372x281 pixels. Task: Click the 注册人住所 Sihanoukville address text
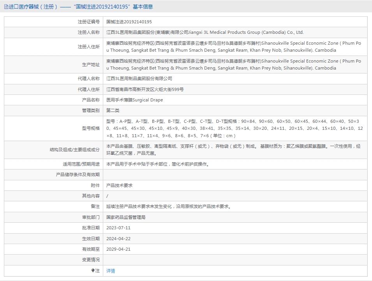(x=234, y=47)
